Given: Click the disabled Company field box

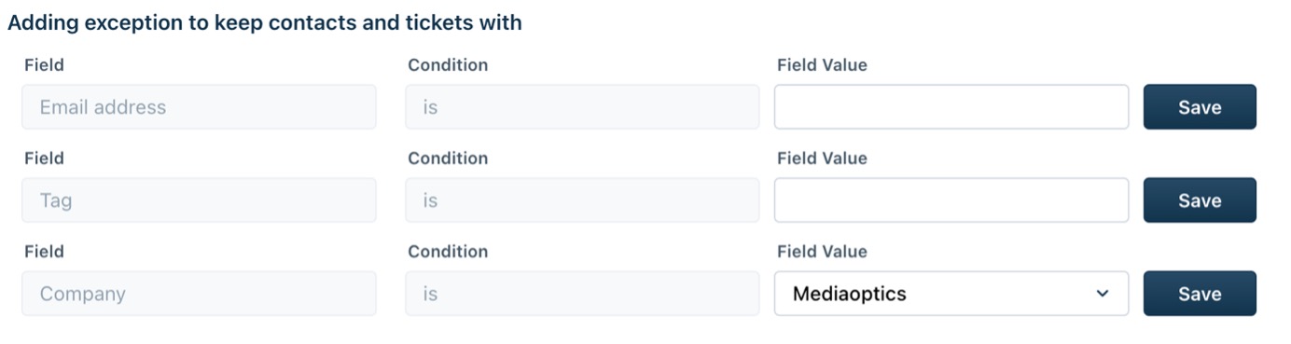Looking at the screenshot, I should [x=200, y=294].
